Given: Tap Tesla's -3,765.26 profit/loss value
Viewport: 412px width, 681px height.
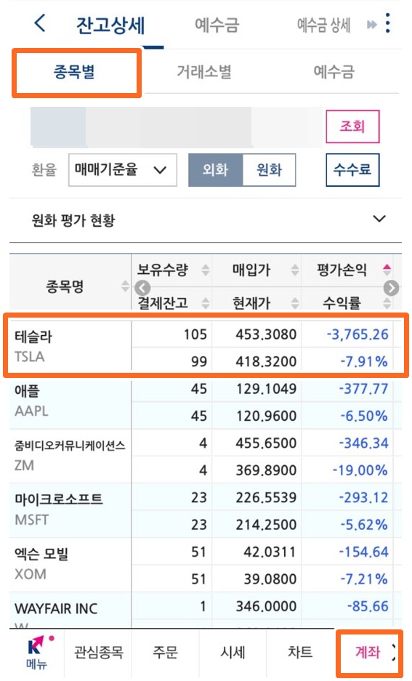Looking at the screenshot, I should point(358,334).
